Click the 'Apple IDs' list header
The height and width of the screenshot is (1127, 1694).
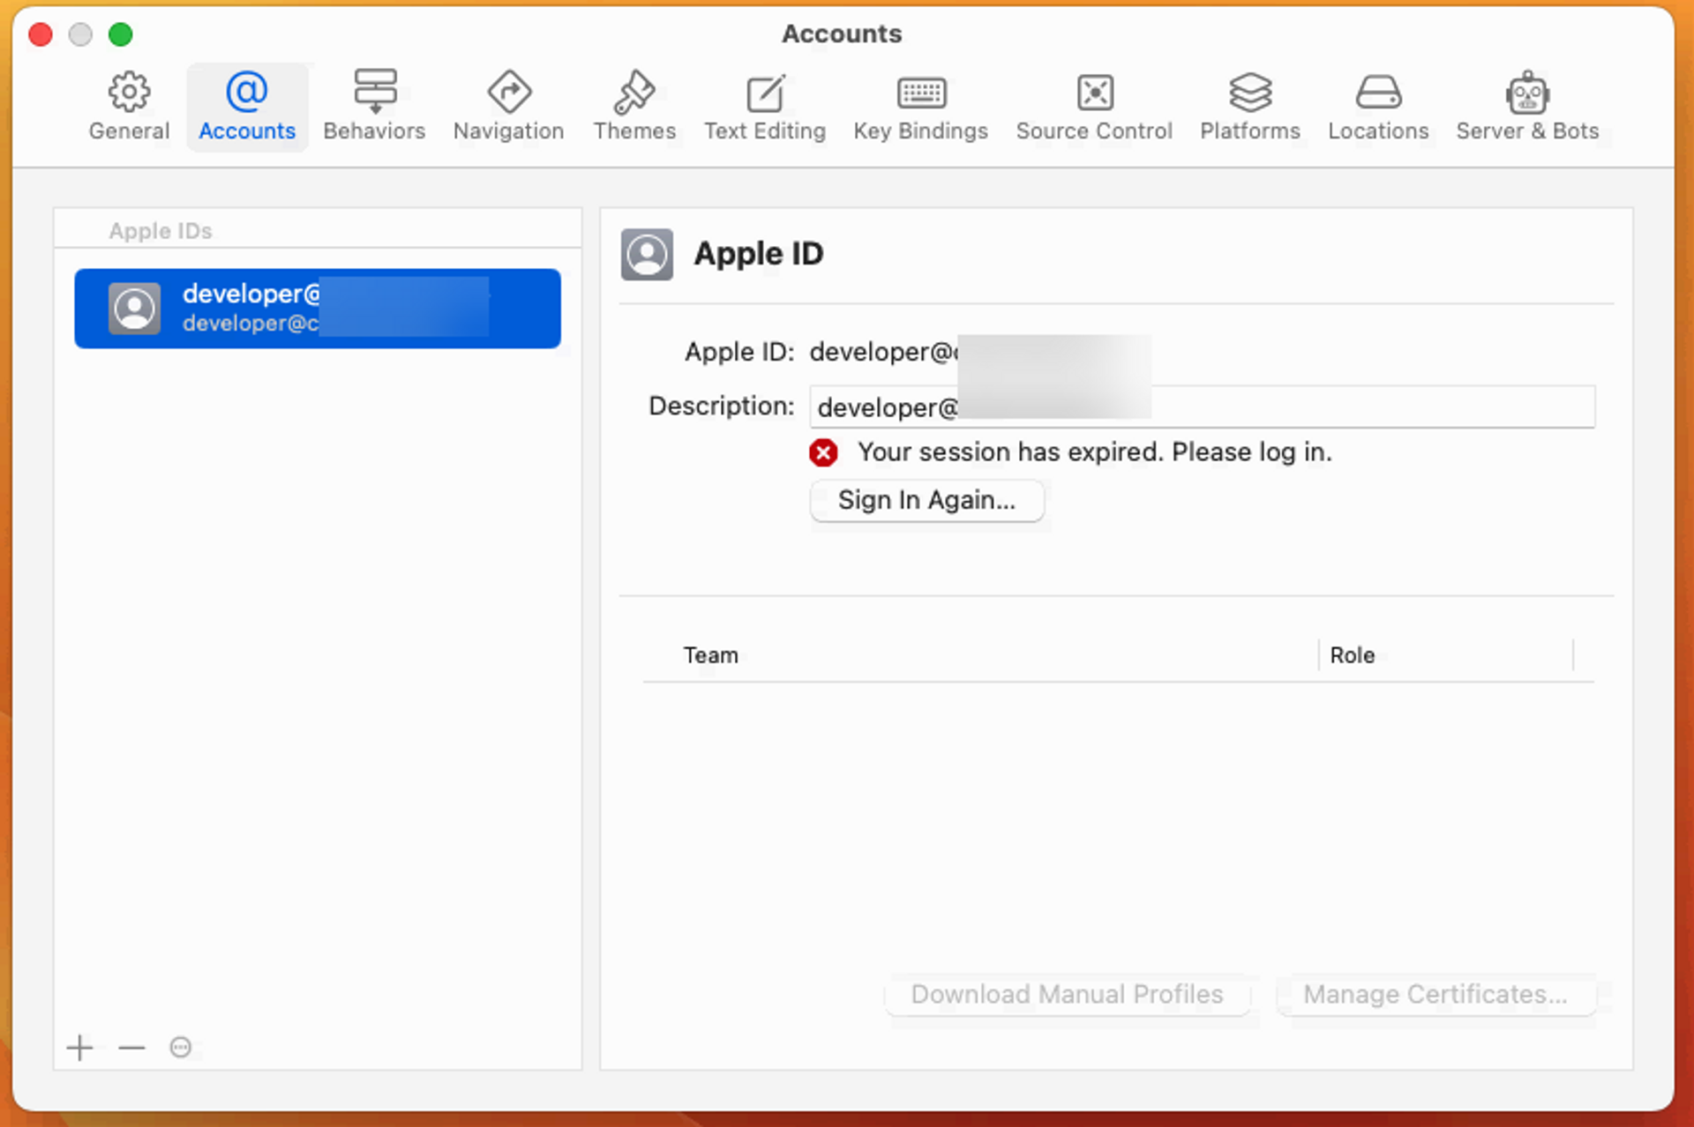(x=161, y=231)
